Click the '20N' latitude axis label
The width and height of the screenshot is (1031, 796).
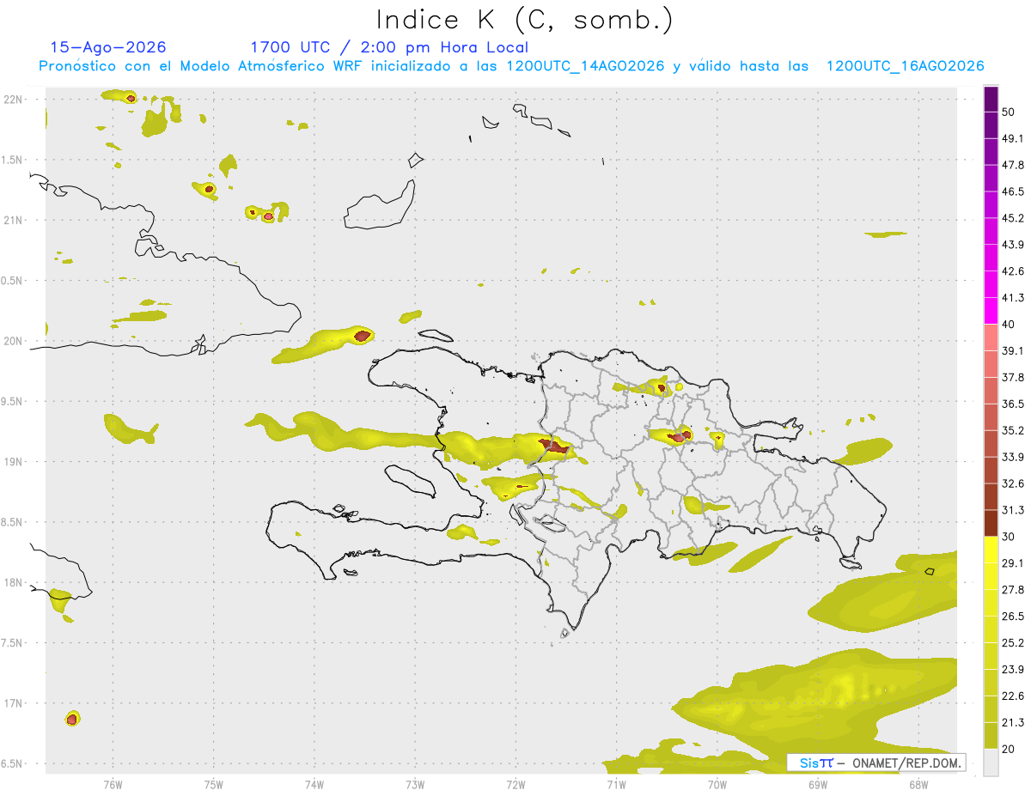[x=13, y=341]
